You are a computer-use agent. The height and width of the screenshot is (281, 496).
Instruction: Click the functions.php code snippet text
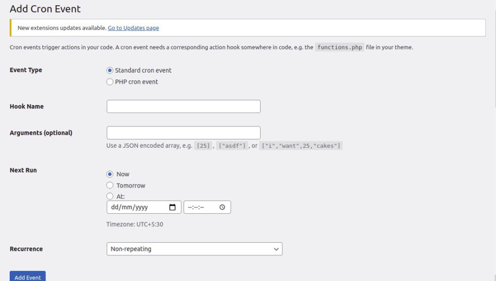pos(339,47)
